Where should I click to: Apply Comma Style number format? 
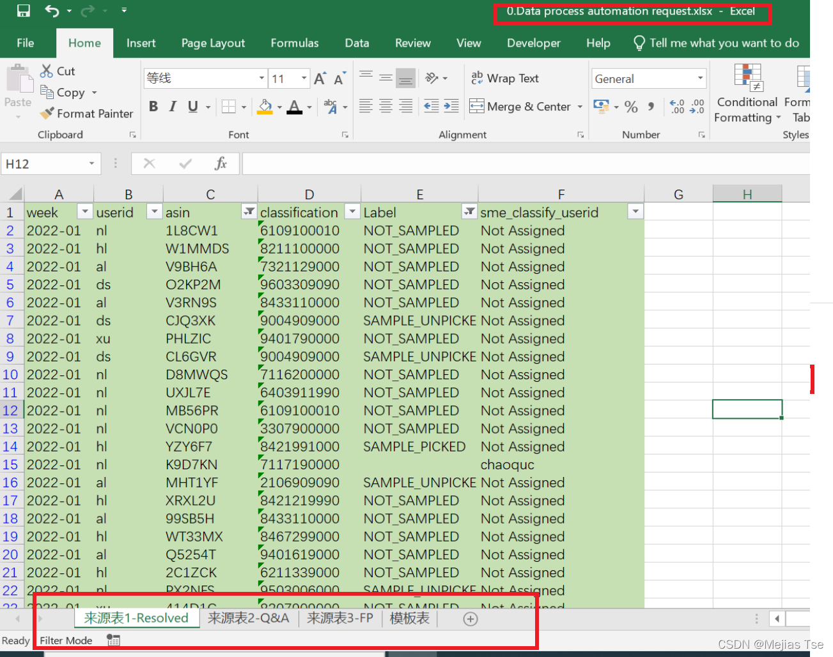(x=651, y=107)
